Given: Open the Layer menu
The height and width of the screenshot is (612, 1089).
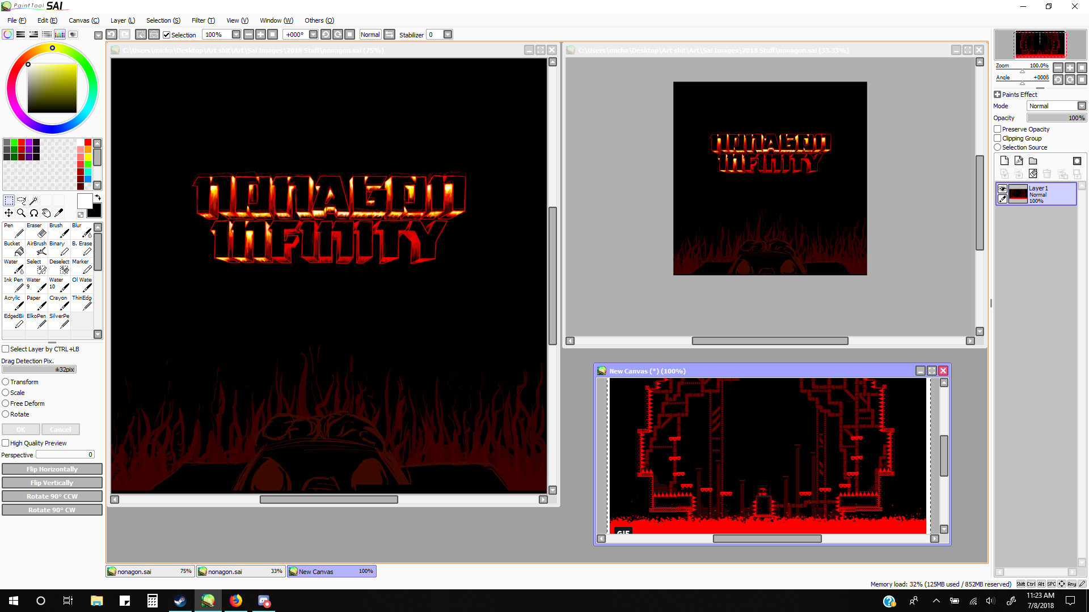Looking at the screenshot, I should pos(123,20).
